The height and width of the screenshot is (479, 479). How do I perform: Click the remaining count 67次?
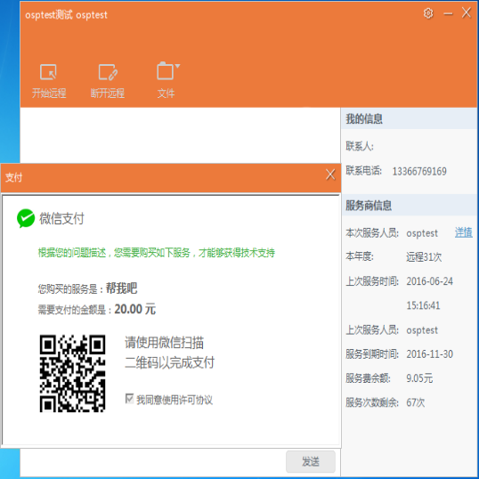coord(416,402)
